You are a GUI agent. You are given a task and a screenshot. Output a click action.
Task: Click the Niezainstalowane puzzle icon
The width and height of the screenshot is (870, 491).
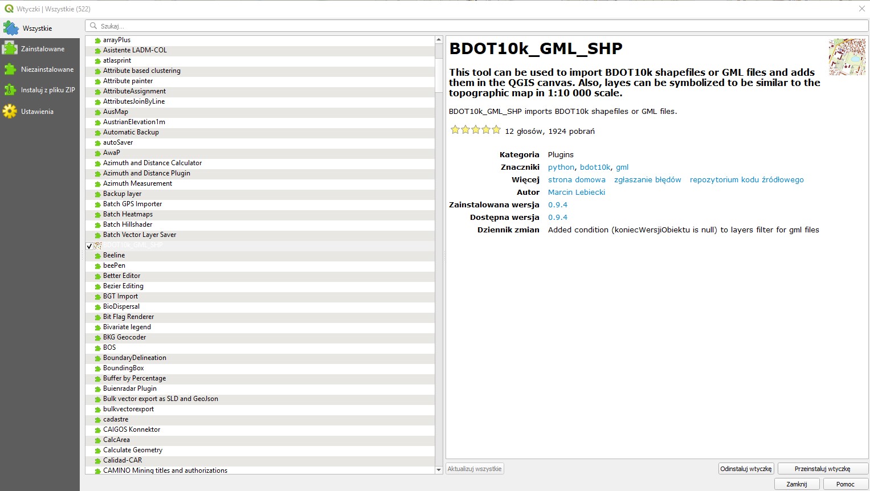click(x=10, y=69)
